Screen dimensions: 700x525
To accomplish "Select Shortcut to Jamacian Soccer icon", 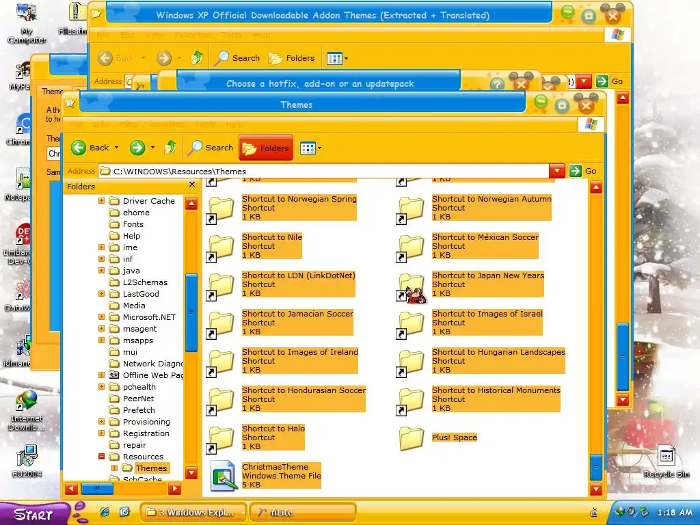I will tap(221, 324).
